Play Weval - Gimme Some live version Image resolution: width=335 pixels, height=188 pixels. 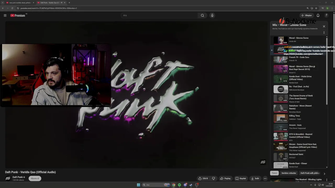(298, 69)
